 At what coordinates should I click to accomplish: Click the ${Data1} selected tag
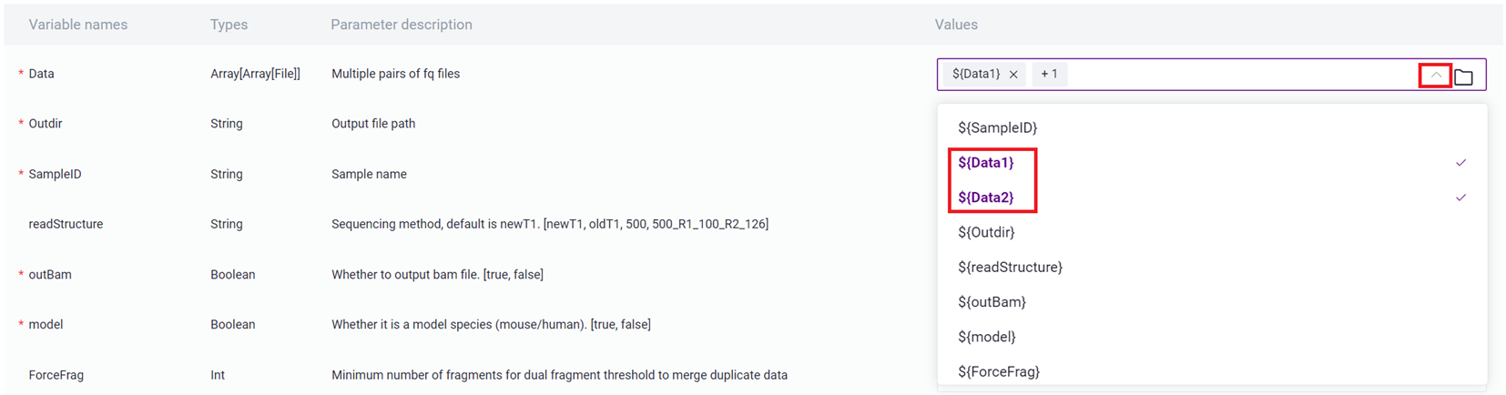(975, 74)
